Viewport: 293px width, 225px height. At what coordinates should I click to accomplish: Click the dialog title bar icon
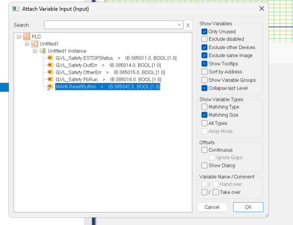pos(16,8)
